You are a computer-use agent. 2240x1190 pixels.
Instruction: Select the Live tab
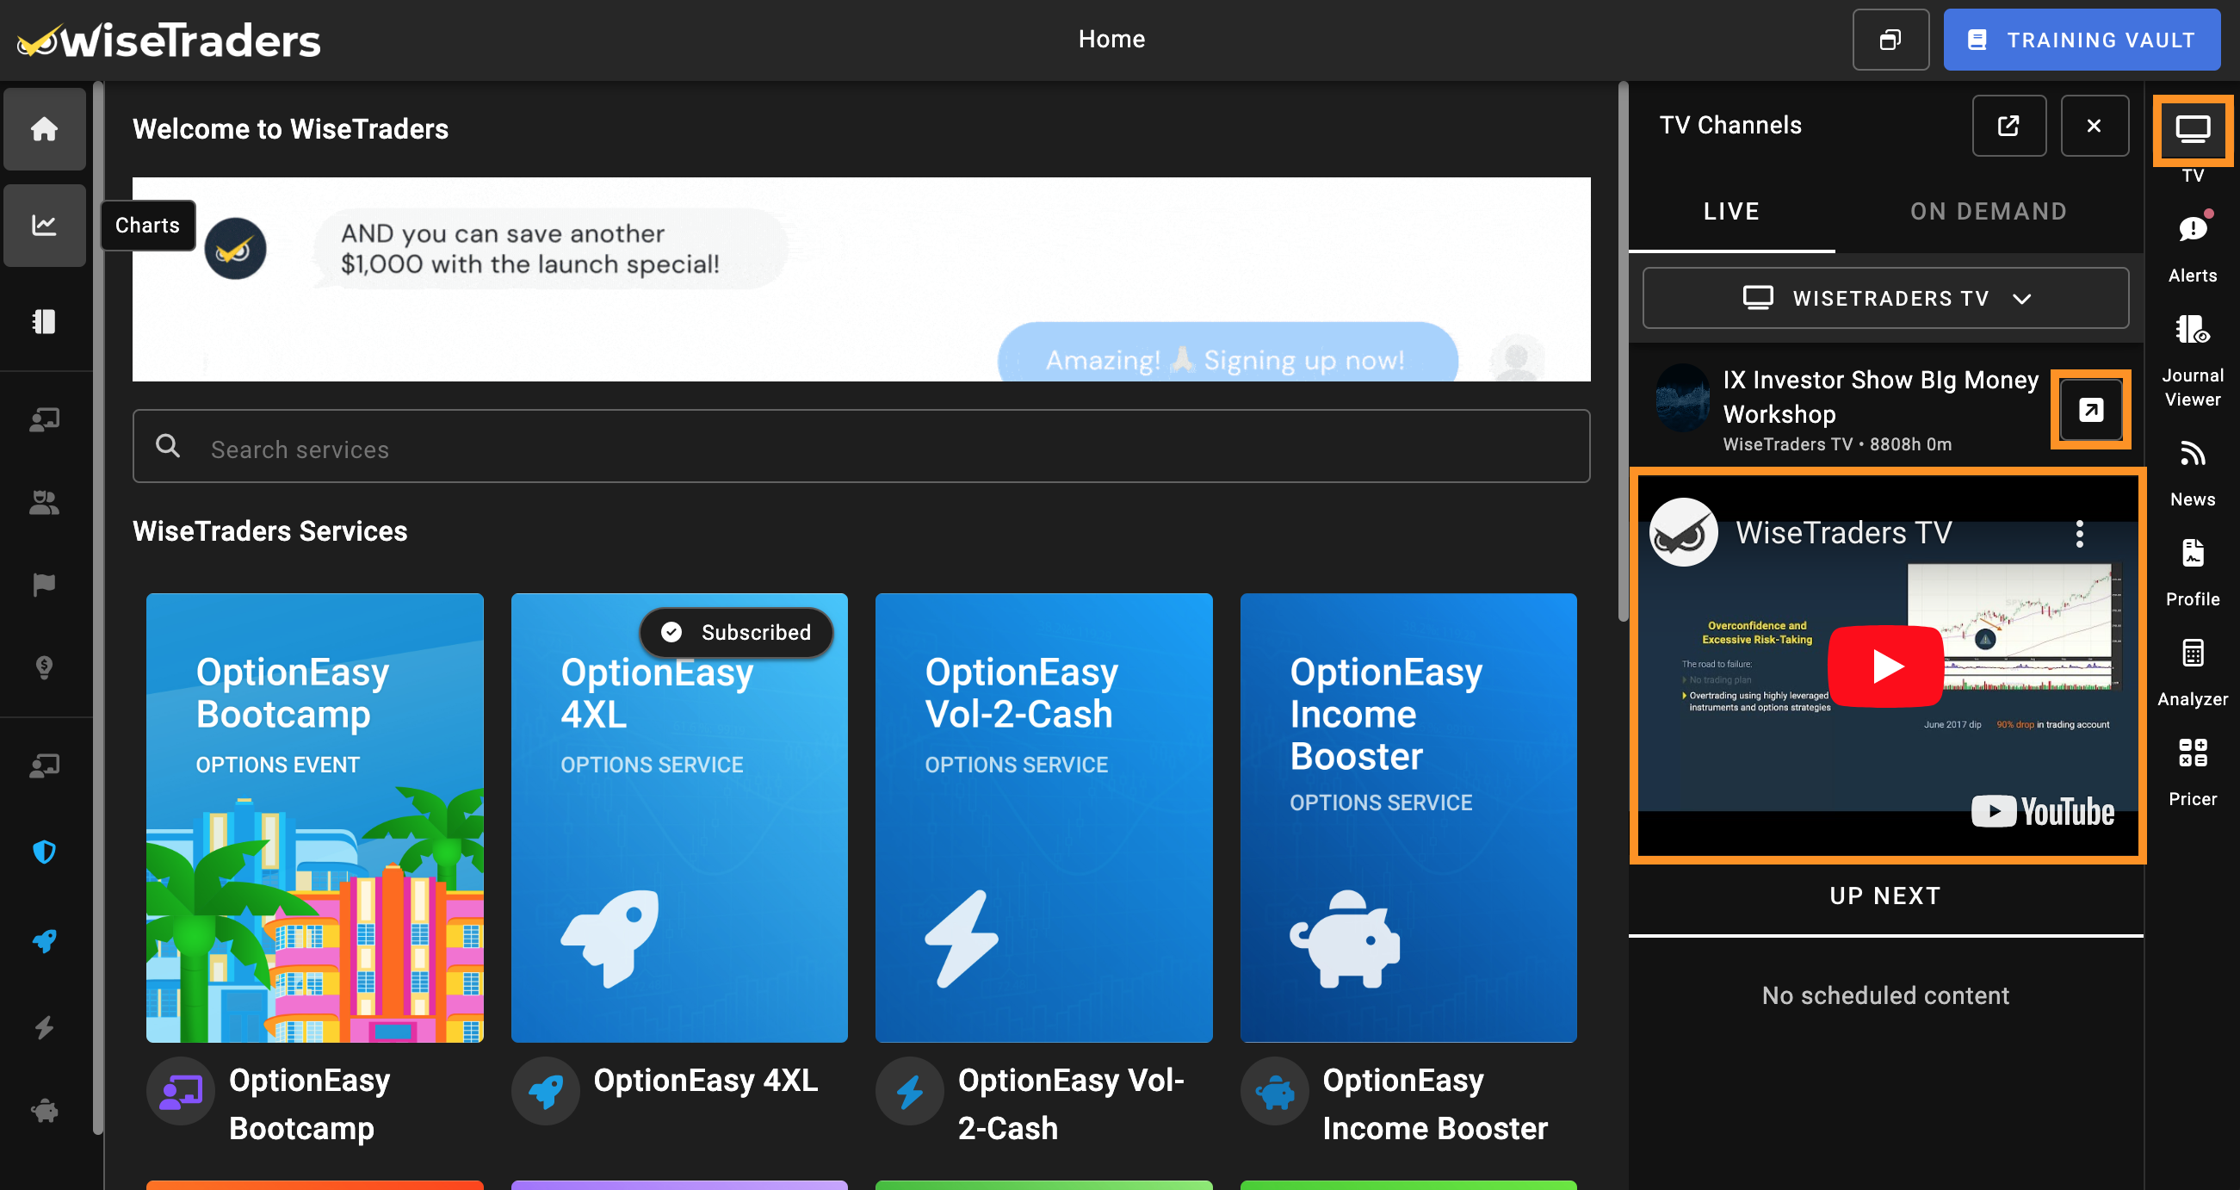[x=1730, y=211]
